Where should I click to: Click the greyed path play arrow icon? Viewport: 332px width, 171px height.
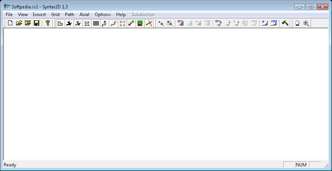236,23
